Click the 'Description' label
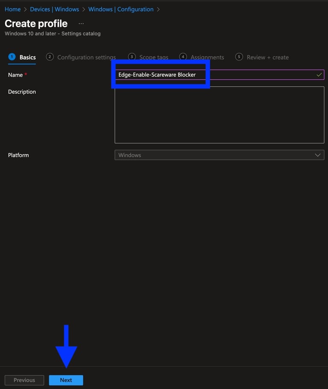 (x=22, y=92)
